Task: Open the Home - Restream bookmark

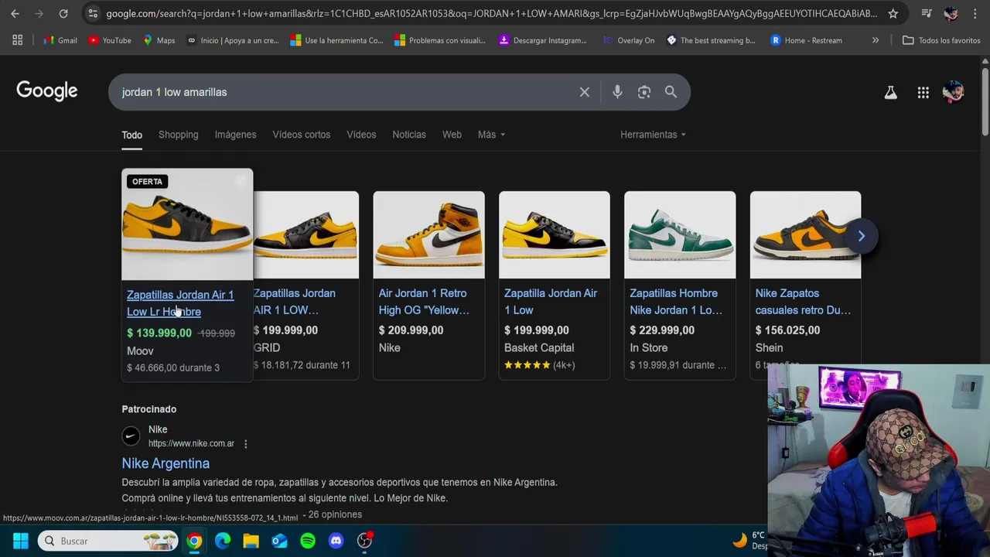Action: pyautogui.click(x=807, y=40)
